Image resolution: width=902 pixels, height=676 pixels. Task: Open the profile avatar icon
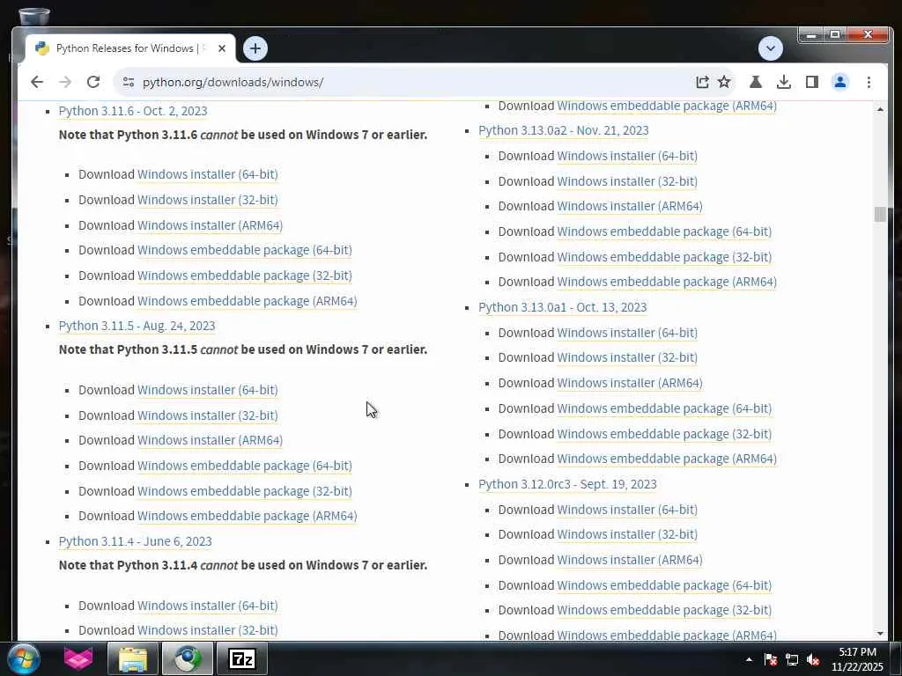click(x=839, y=82)
